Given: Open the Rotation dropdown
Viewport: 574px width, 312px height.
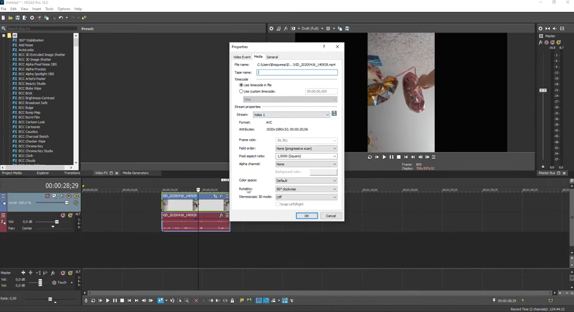Looking at the screenshot, I should click(306, 189).
